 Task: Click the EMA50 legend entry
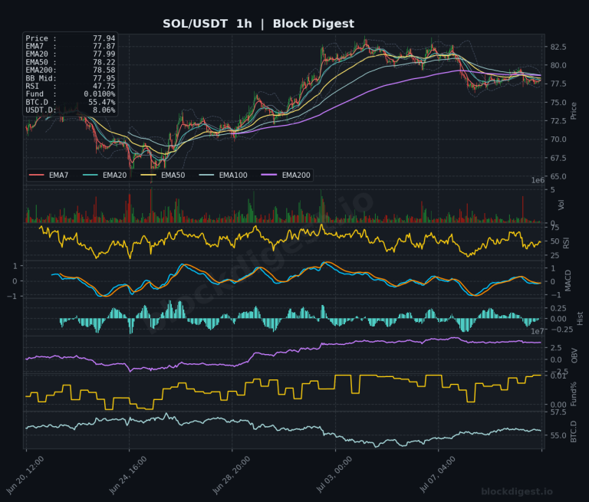click(x=163, y=175)
